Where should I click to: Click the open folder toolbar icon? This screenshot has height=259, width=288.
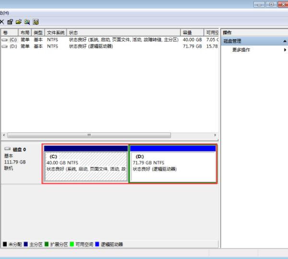[x=19, y=22]
